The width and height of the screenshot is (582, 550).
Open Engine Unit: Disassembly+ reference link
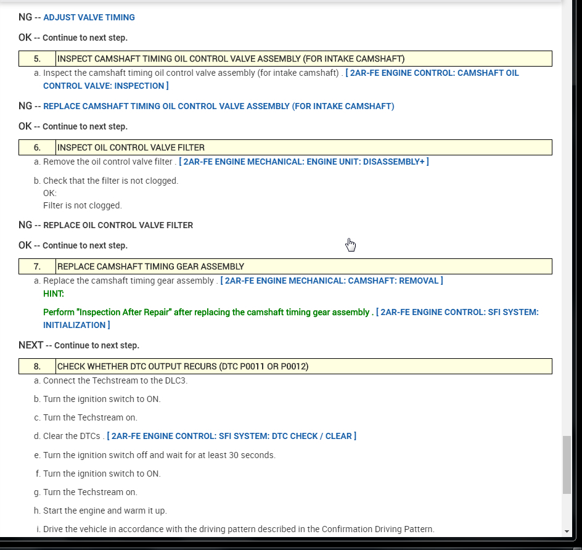[x=303, y=162]
